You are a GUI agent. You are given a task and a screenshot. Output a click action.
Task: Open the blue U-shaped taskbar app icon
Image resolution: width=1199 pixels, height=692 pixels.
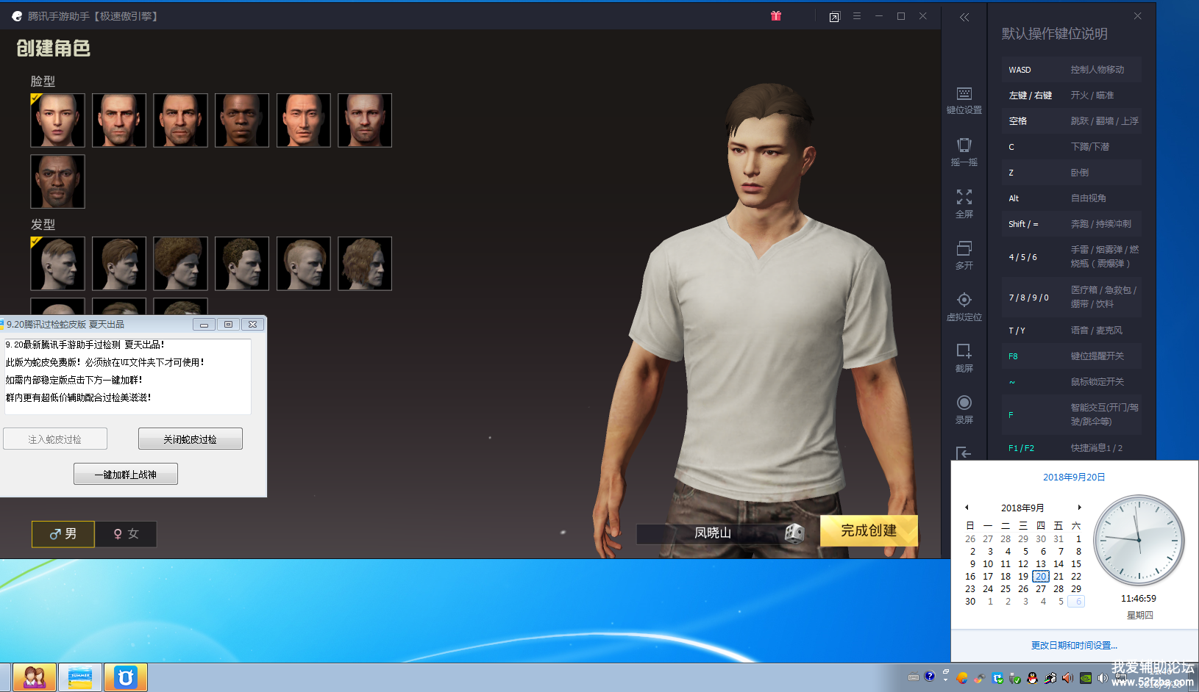tap(126, 677)
